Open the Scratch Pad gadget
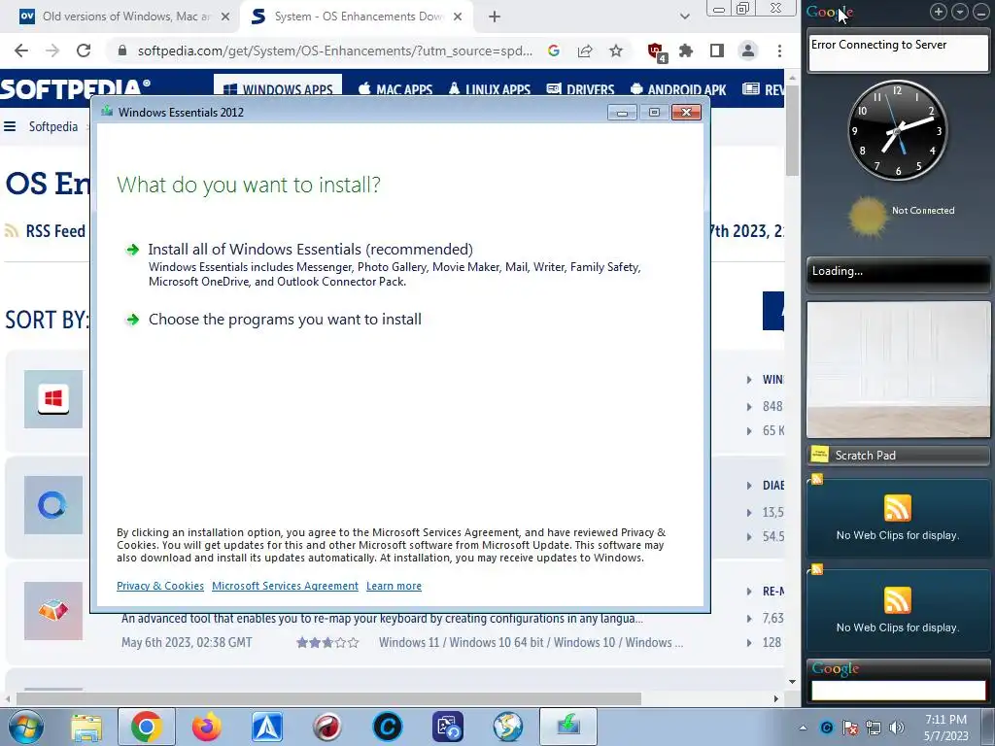995x746 pixels. [x=899, y=455]
